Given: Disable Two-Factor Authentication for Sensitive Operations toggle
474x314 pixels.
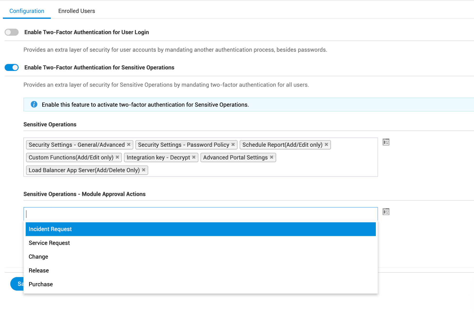Looking at the screenshot, I should tap(12, 67).
